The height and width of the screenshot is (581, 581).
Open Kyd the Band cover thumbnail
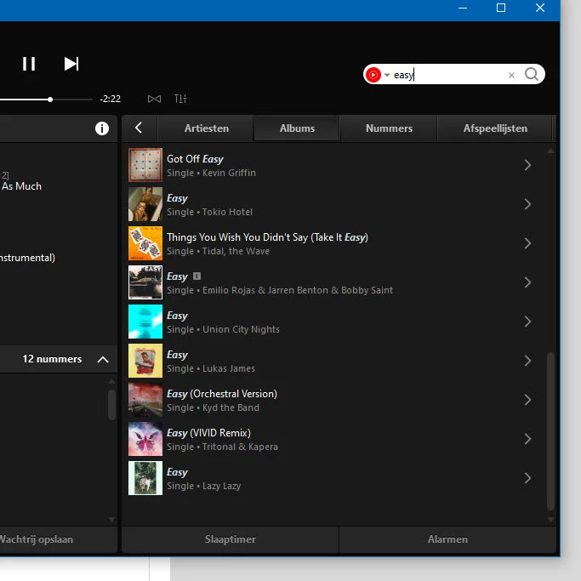(x=145, y=400)
